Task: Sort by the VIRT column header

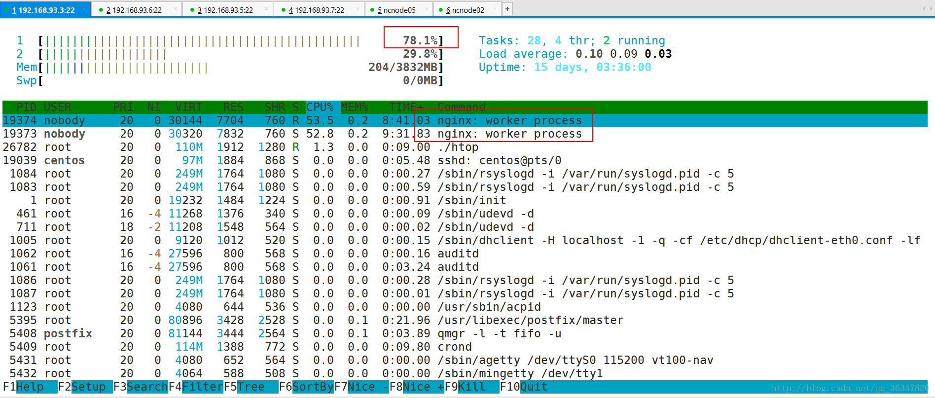Action: pos(188,107)
